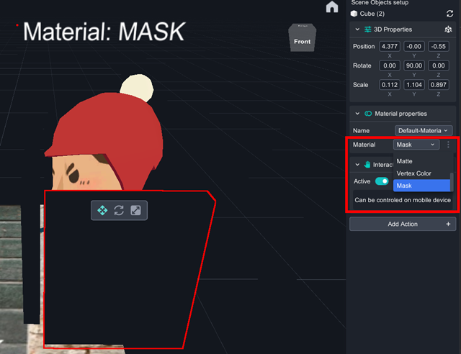Open the Material type dropdown showing Mask
The image size is (461, 354).
(x=416, y=145)
